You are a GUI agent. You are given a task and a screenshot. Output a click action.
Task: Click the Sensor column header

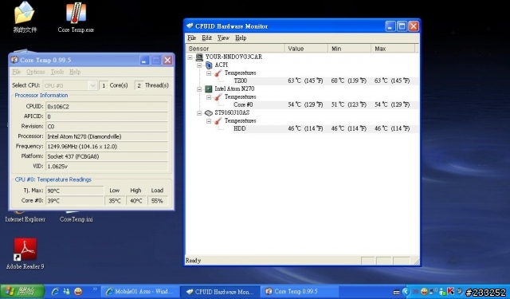coord(236,49)
